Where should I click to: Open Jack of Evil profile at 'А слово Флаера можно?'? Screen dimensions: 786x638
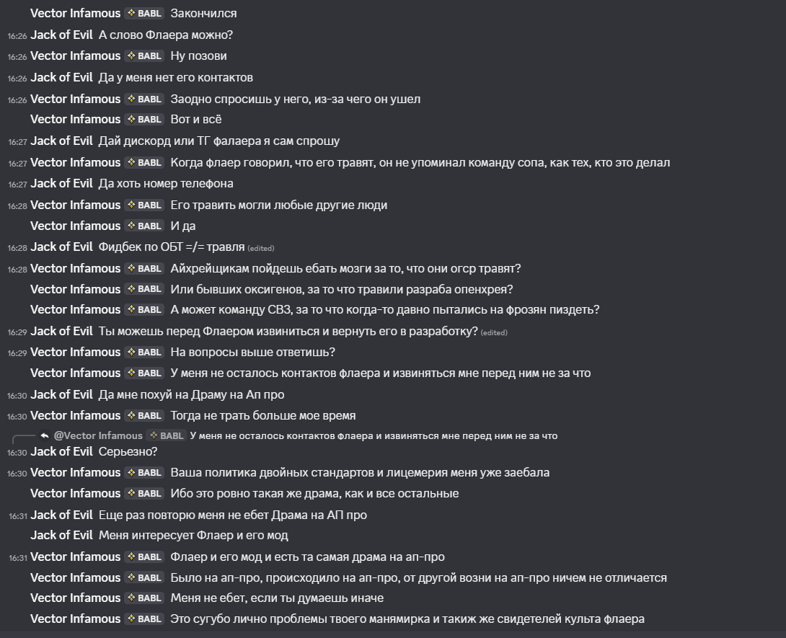[x=62, y=35]
